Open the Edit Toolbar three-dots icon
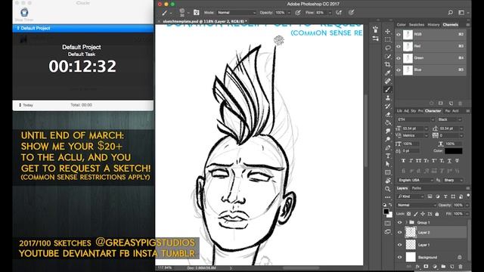Image resolution: width=484 pixels, height=272 pixels. click(x=388, y=197)
